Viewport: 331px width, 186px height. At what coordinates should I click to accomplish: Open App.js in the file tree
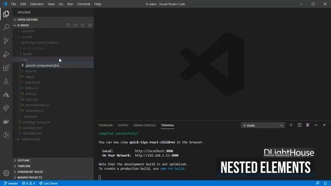[53, 77]
